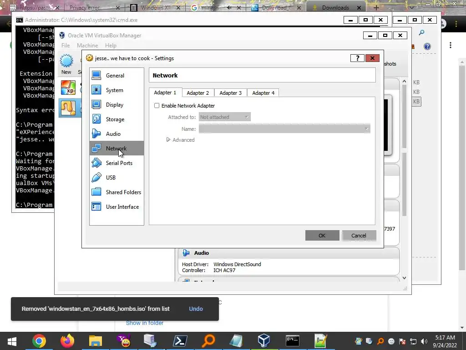Click VirtualBox cube icon on taskbar
The width and height of the screenshot is (466, 350).
(x=263, y=341)
